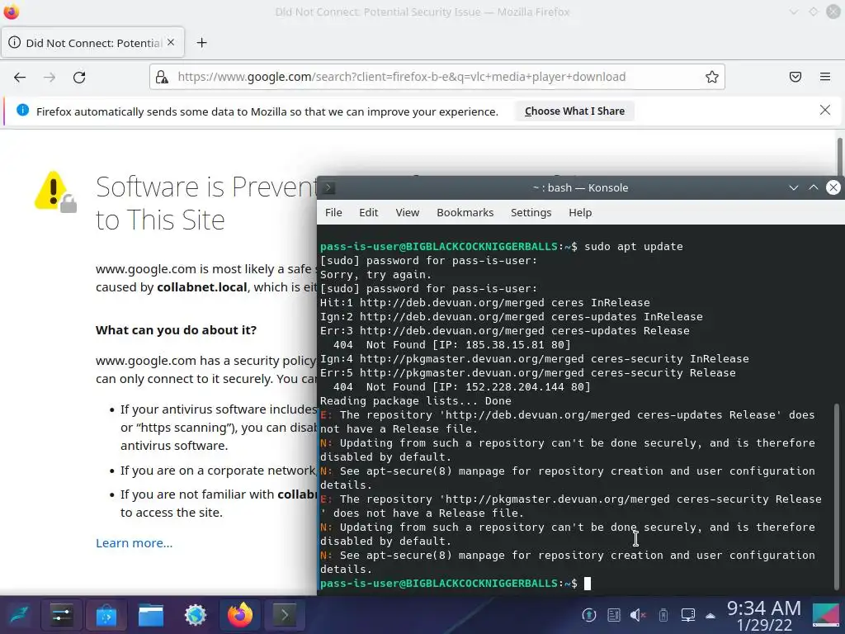Open the File menu in Konsole
This screenshot has height=634, width=845.
333,212
